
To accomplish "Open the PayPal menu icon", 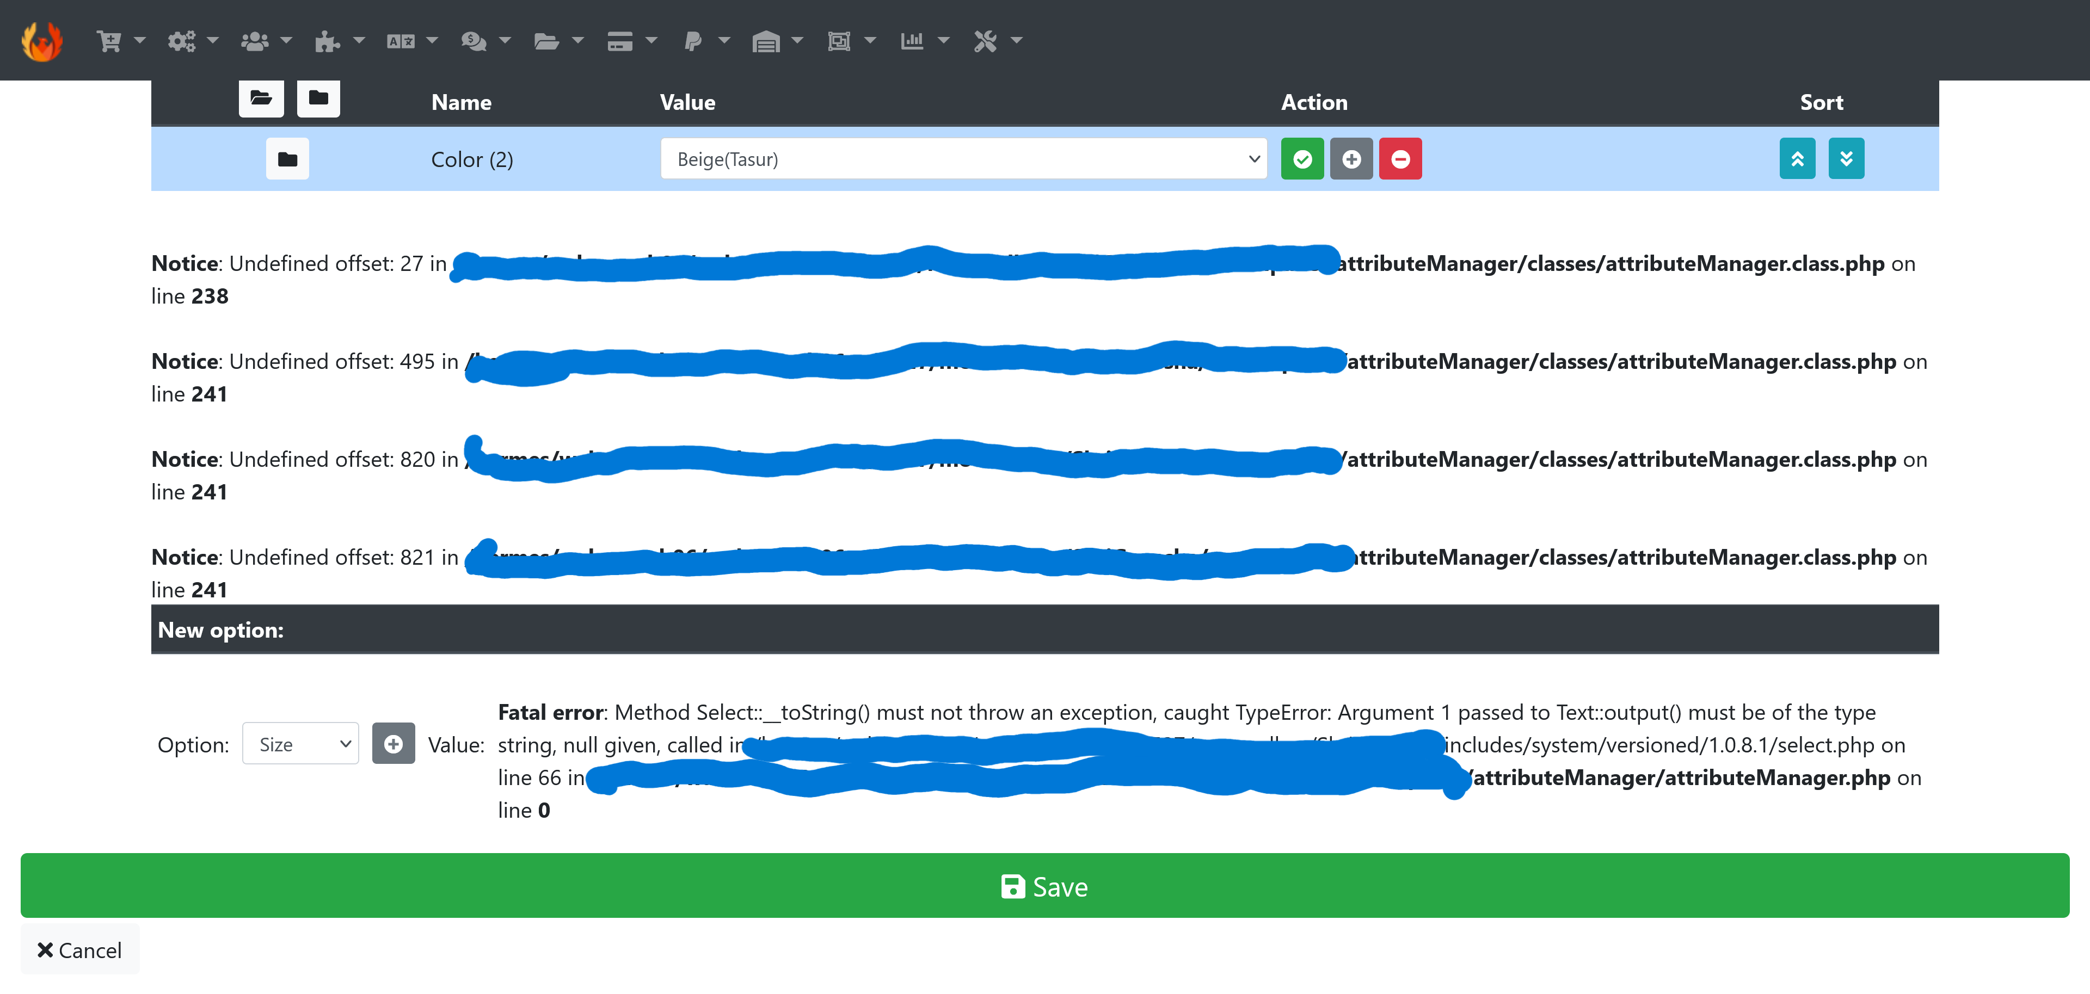I will point(693,41).
